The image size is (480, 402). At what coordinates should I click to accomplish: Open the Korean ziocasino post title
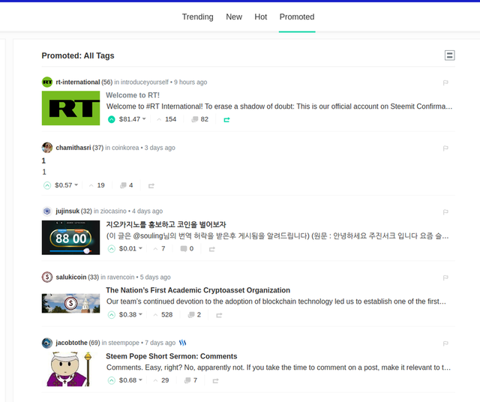(x=166, y=224)
